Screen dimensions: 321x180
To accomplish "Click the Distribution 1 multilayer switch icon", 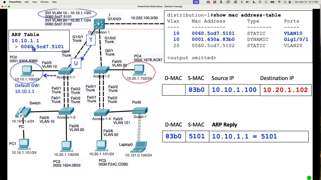I will 99,24.
